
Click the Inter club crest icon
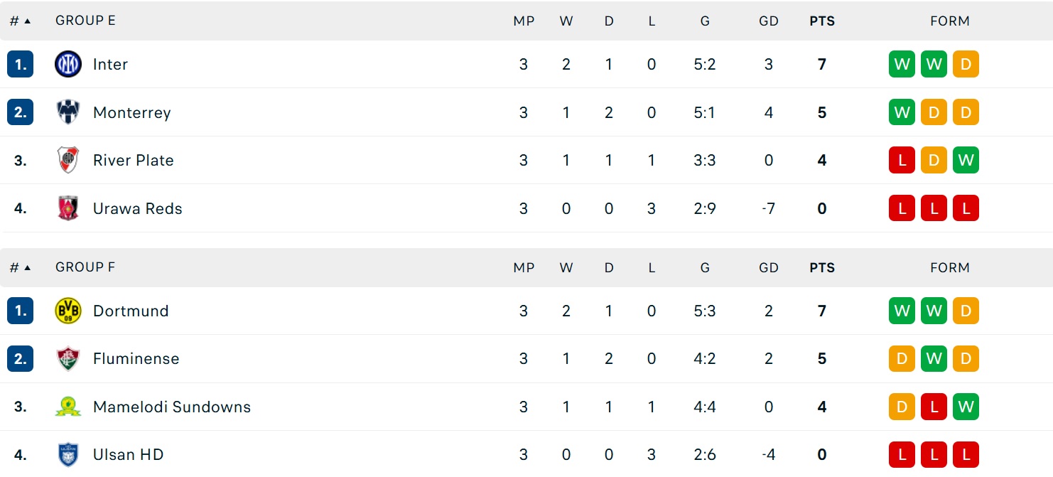[68, 65]
